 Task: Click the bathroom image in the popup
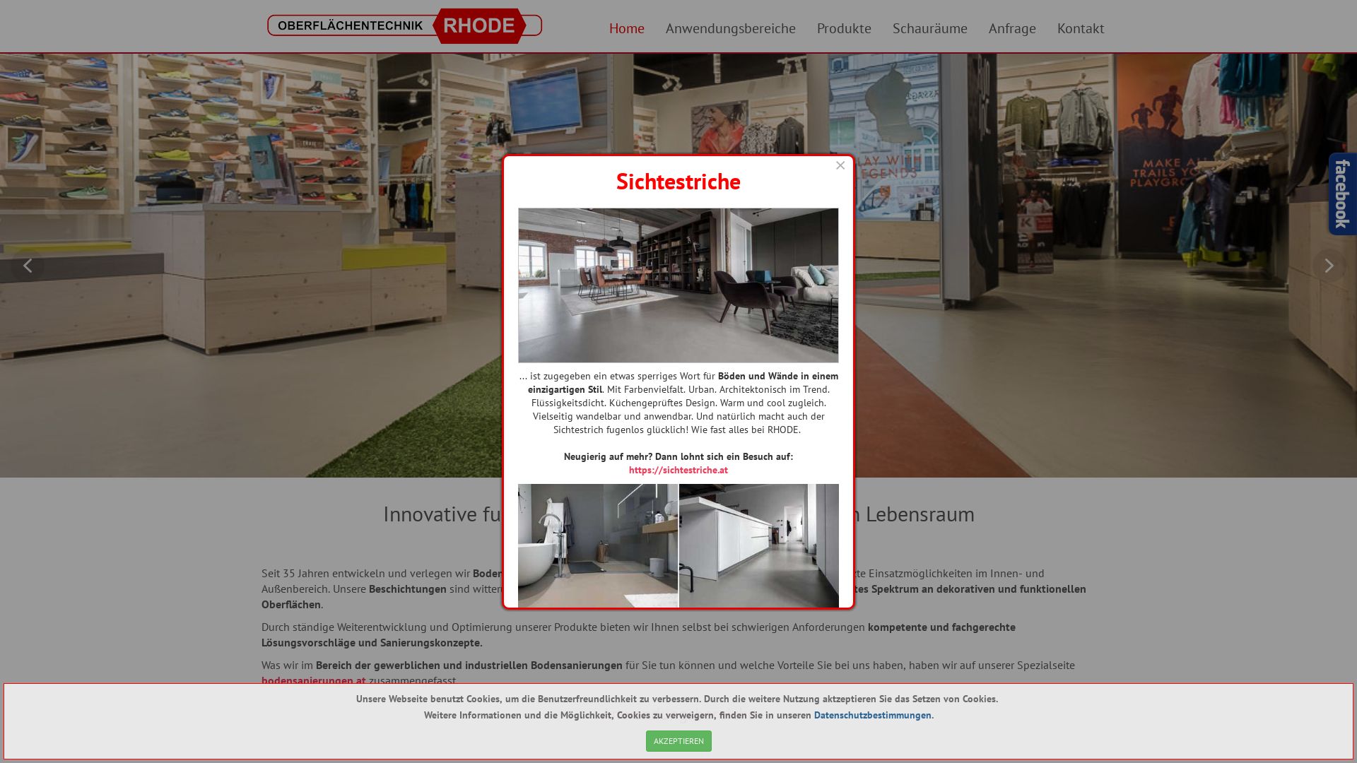tap(598, 545)
